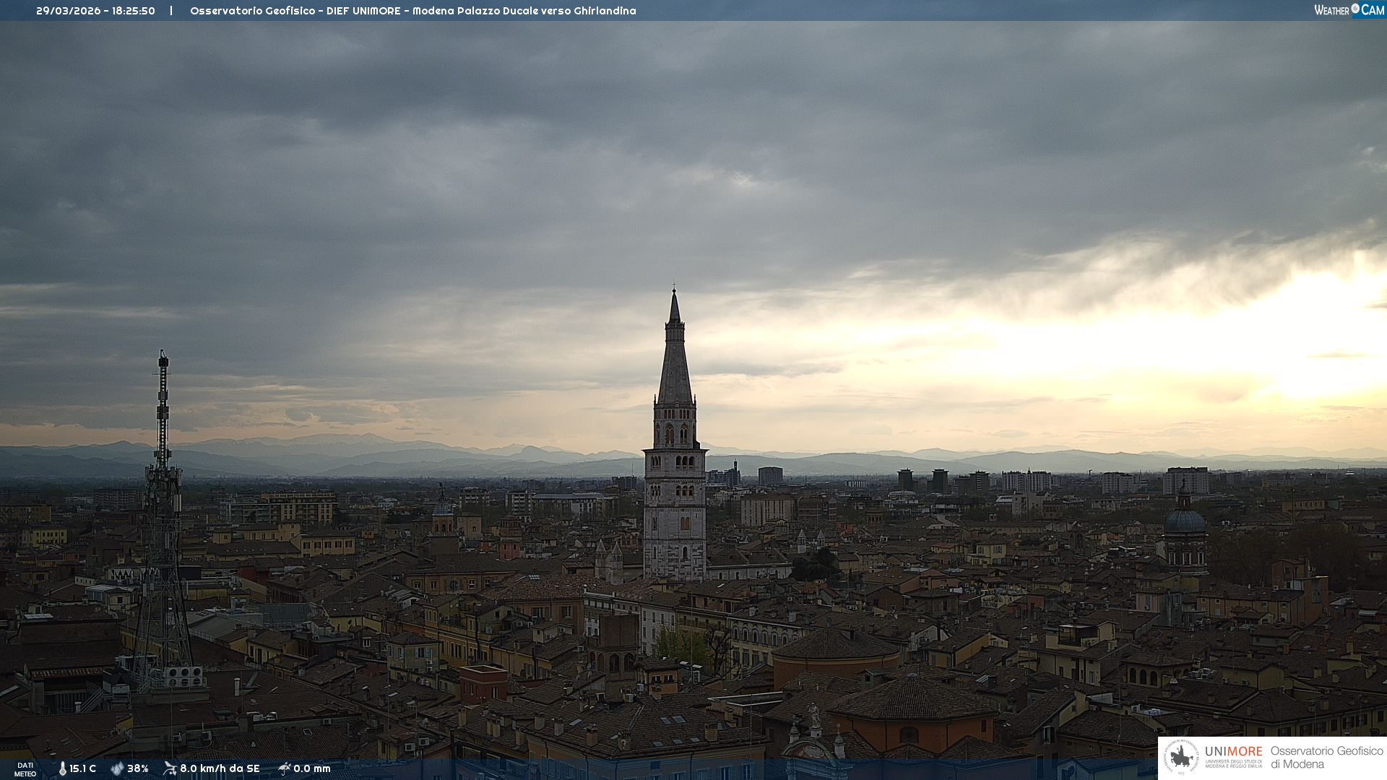Click the UNIMORE university name text
The image size is (1387, 780).
1233,752
